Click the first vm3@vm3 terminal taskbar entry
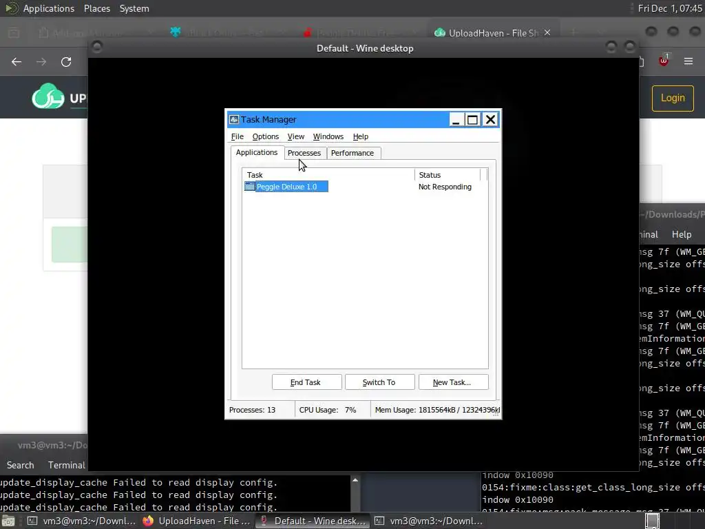705x529 pixels. click(x=81, y=521)
